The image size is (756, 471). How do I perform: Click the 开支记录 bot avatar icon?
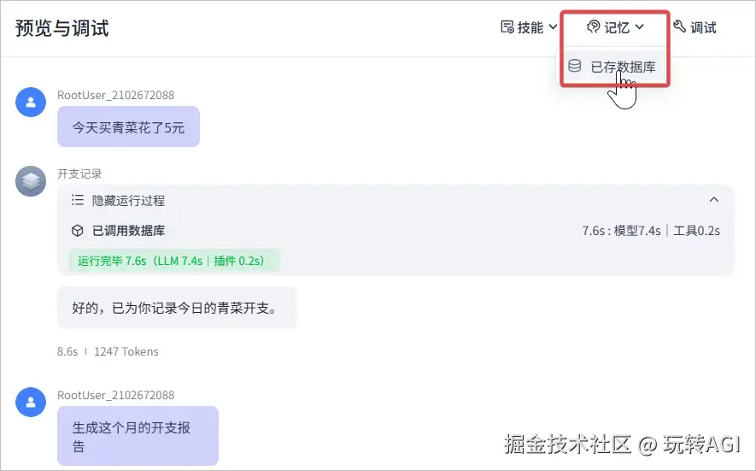click(x=31, y=181)
